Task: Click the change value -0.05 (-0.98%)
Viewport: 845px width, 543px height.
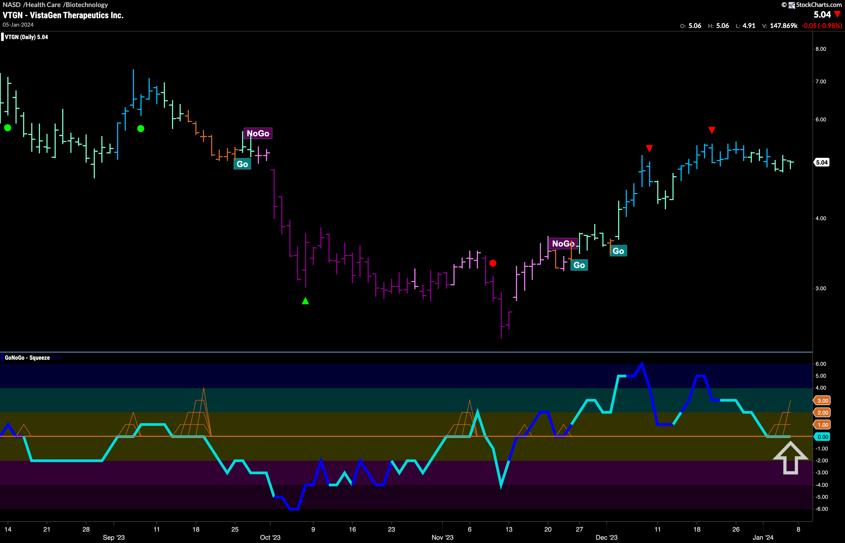Action: coord(822,26)
